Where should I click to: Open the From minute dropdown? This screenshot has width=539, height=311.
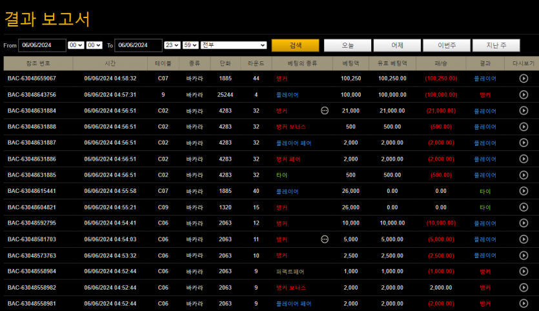(x=94, y=45)
